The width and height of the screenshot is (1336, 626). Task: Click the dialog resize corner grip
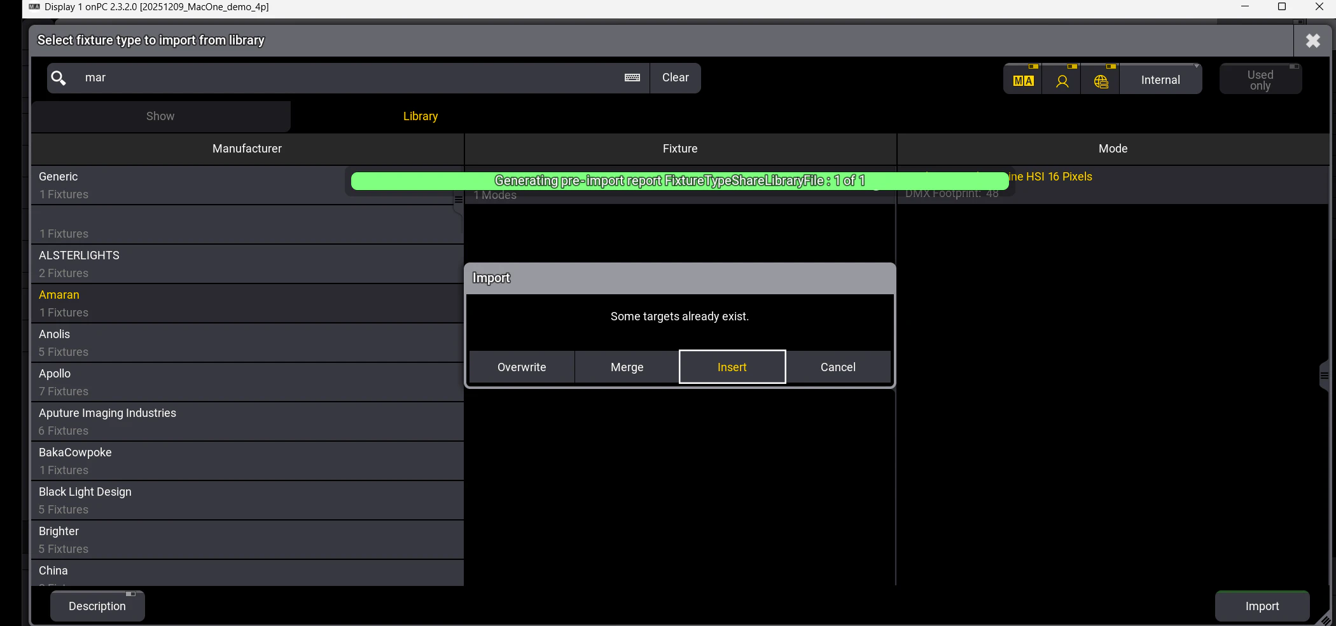point(1325,619)
